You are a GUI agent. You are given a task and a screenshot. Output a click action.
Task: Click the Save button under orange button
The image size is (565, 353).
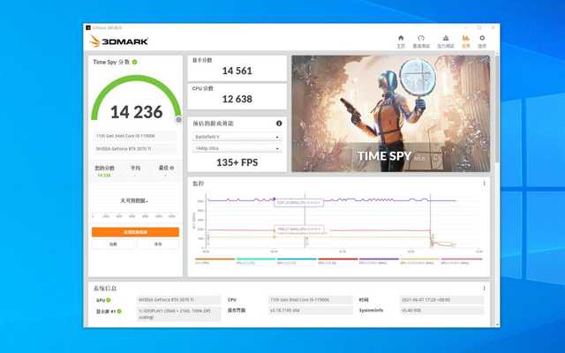point(158,244)
